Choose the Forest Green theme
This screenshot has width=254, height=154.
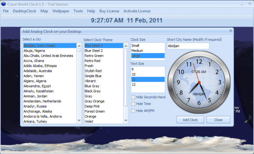click(x=104, y=111)
